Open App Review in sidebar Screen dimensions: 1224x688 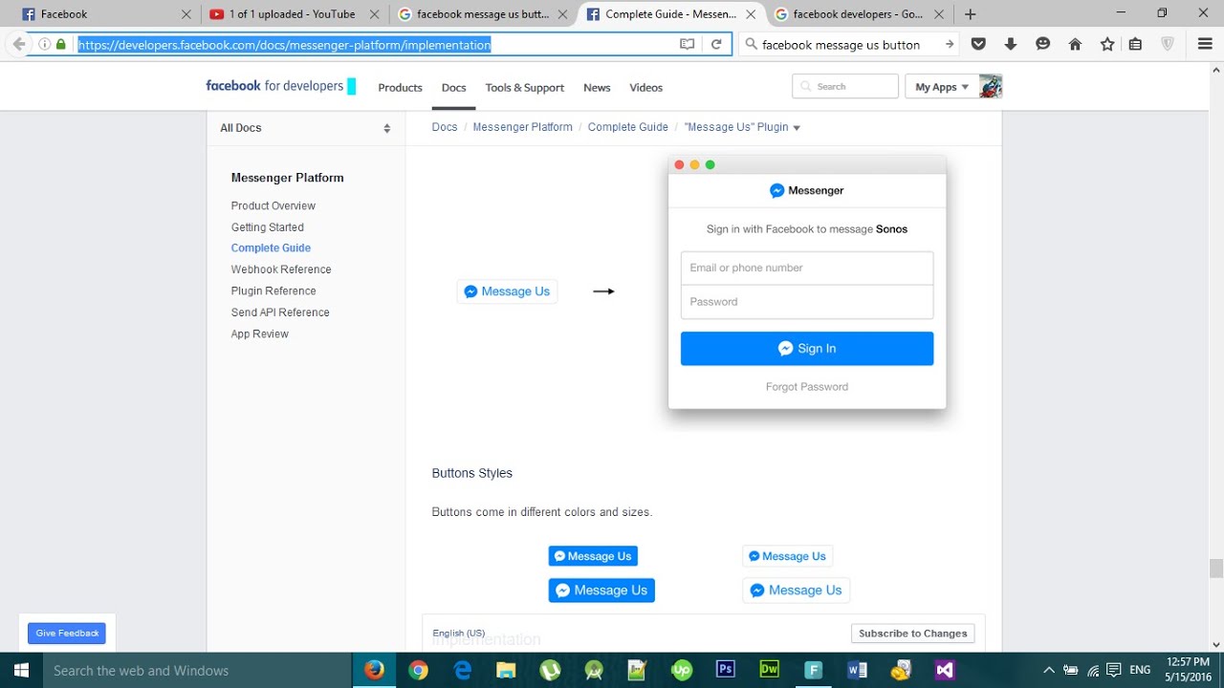pos(260,333)
